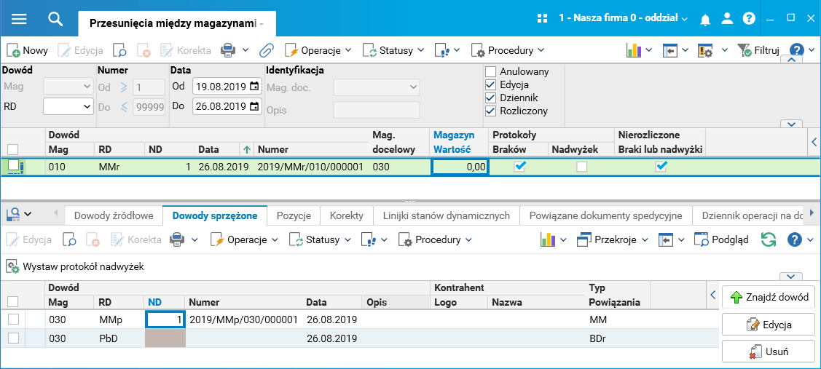Sort by the Data column in upper table
This screenshot has width=821, height=369.
click(208, 149)
